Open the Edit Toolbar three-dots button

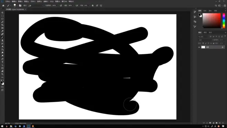tap(2, 77)
